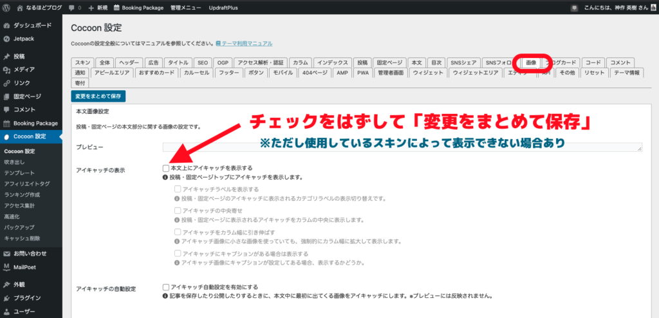The width and height of the screenshot is (659, 318).
Task: Open the ウィジェットエリア tab
Action: tap(476, 73)
